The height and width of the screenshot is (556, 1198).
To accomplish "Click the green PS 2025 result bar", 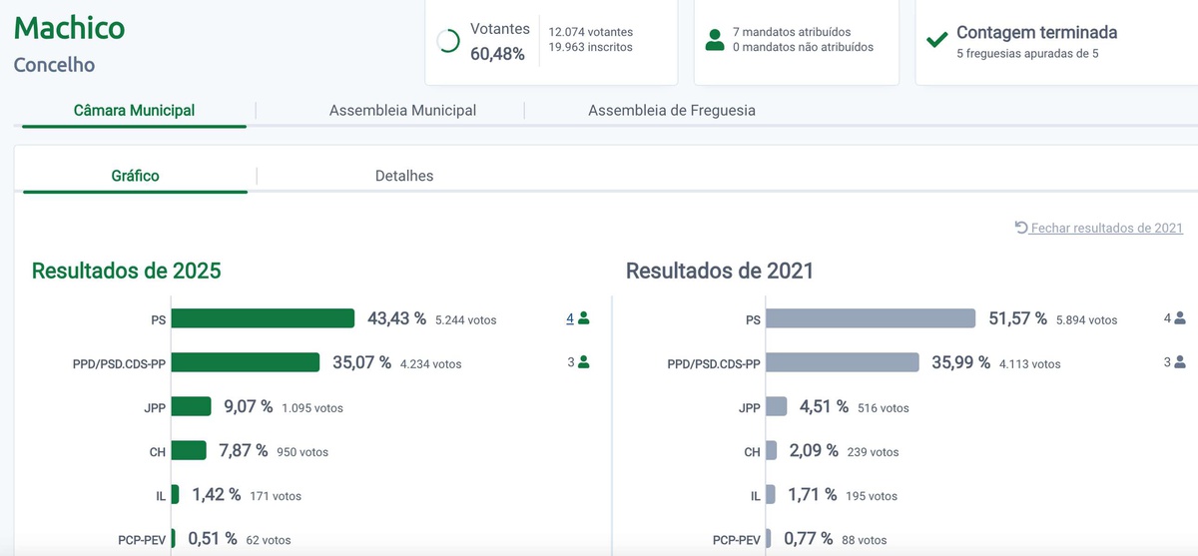I will pos(263,318).
